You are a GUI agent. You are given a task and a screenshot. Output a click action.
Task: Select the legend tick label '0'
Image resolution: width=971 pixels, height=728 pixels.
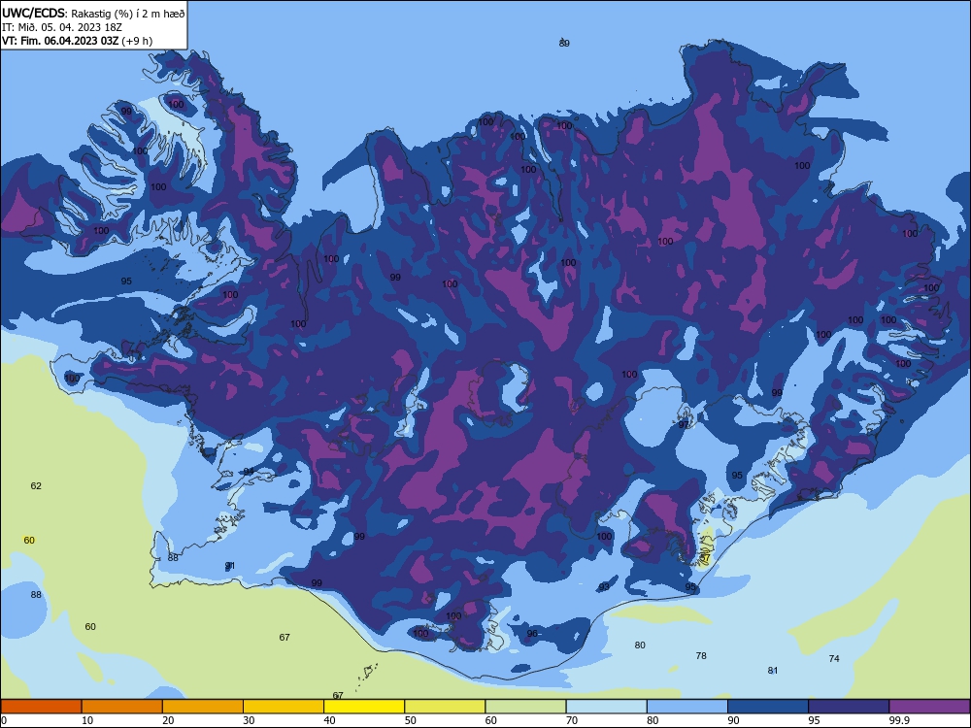4,720
